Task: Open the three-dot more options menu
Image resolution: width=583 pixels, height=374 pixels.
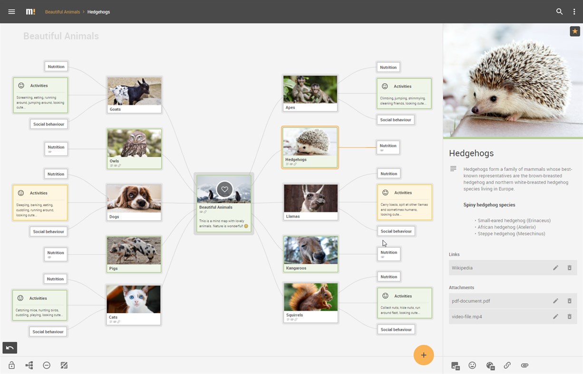Action: (574, 12)
